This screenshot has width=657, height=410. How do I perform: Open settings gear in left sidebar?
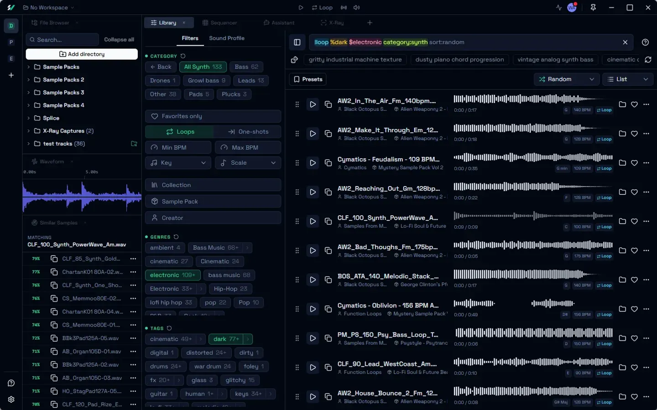coord(11,399)
